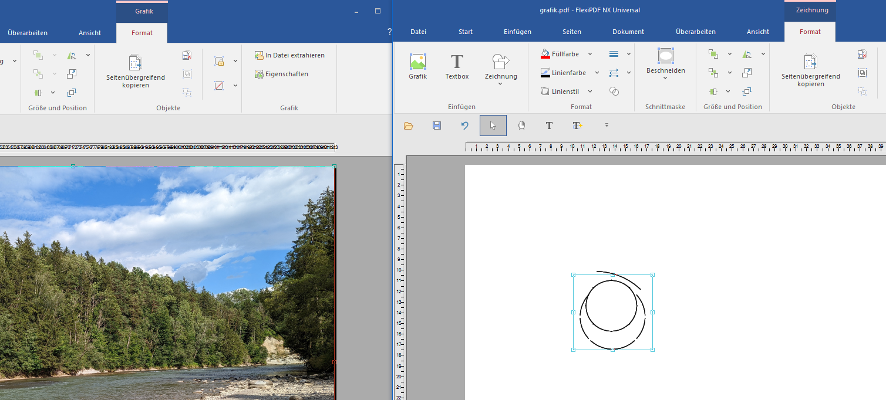Activate the arrow selection tool
The image size is (886, 400).
pos(493,126)
